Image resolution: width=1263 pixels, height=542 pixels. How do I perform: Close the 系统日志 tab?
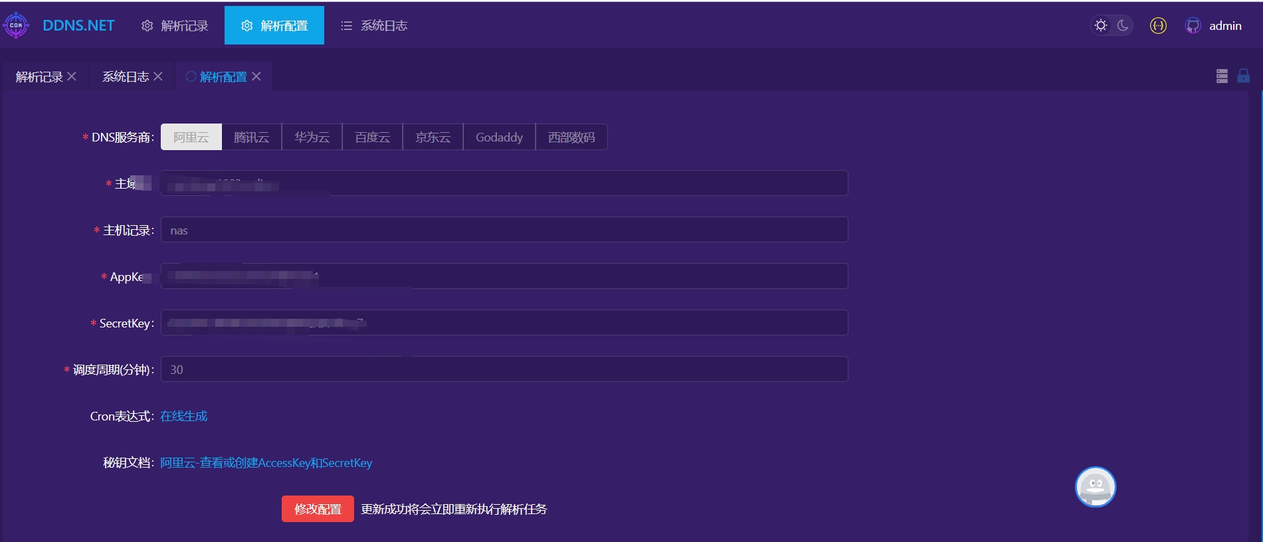[x=158, y=76]
